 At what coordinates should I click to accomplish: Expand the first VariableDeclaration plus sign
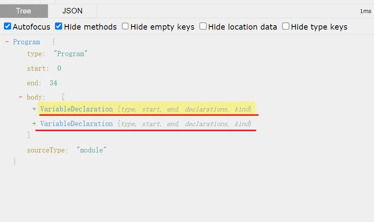point(34,109)
